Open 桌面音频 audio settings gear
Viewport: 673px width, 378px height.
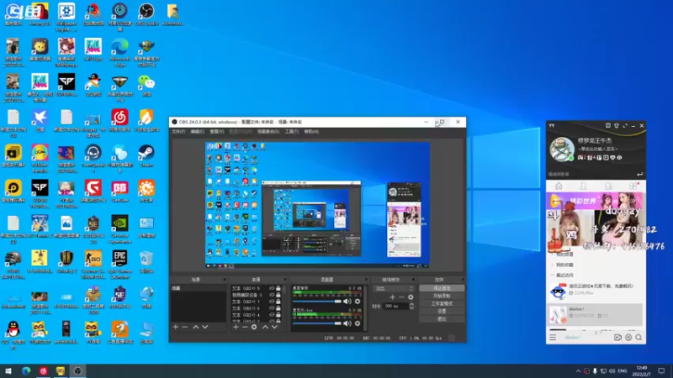[358, 302]
